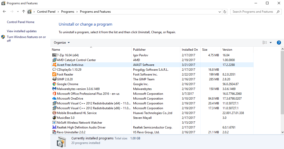Open the recent locations dropdown
This screenshot has height=149, width=284.
pos(18,12)
